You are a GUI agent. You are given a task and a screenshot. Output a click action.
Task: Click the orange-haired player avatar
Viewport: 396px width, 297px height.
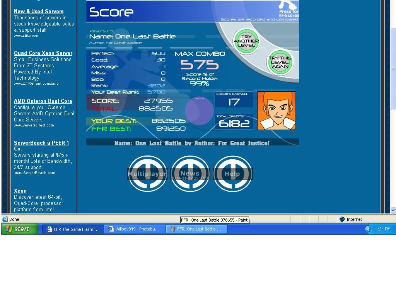276,111
